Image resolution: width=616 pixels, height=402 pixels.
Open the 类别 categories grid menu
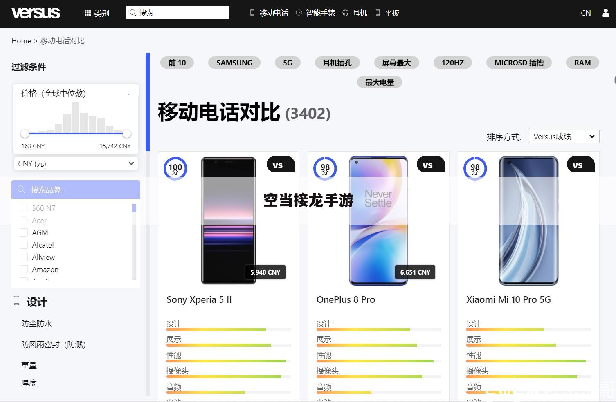point(97,13)
